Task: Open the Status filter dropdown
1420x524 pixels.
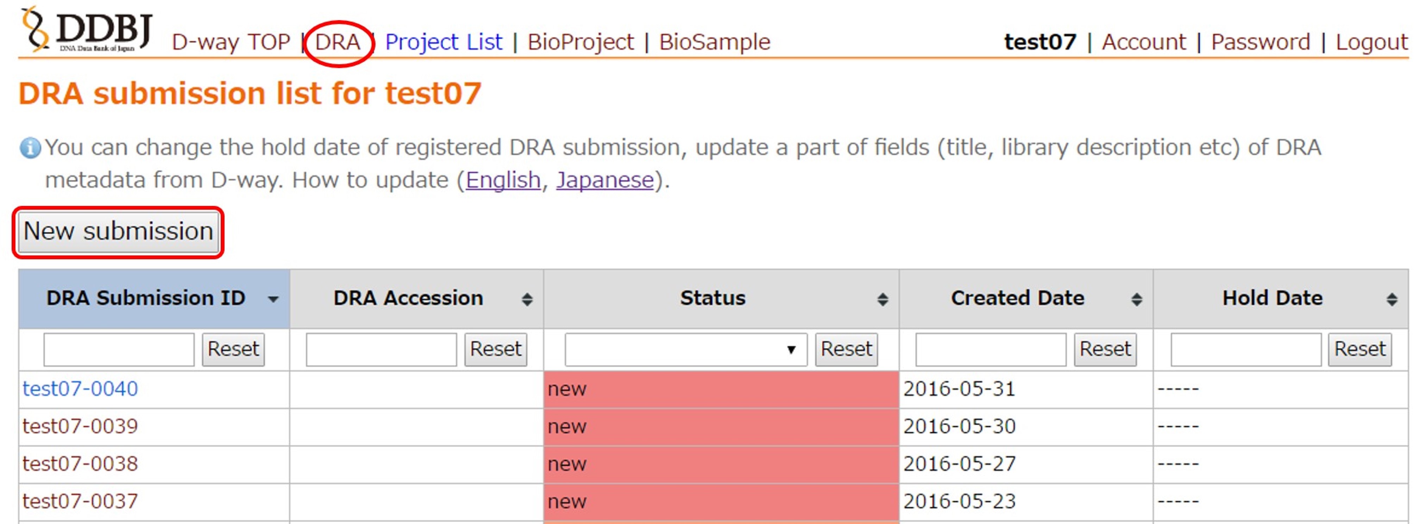Action: tap(685, 349)
